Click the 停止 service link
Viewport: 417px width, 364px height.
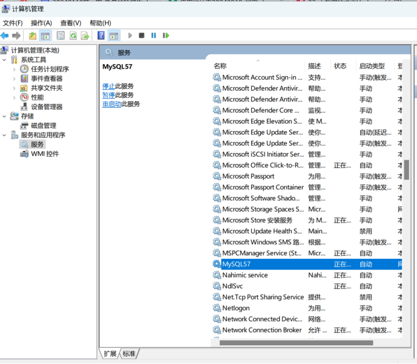coord(108,86)
